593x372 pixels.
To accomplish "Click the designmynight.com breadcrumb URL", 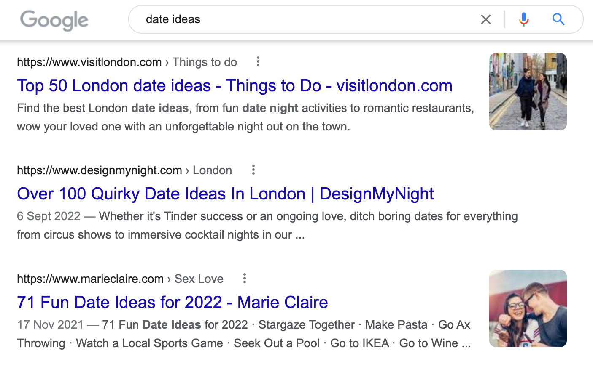I will pos(99,170).
